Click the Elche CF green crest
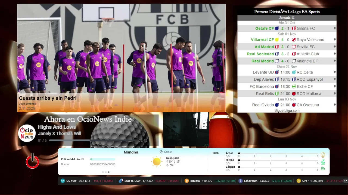This screenshot has height=195, width=348. pos(294,87)
